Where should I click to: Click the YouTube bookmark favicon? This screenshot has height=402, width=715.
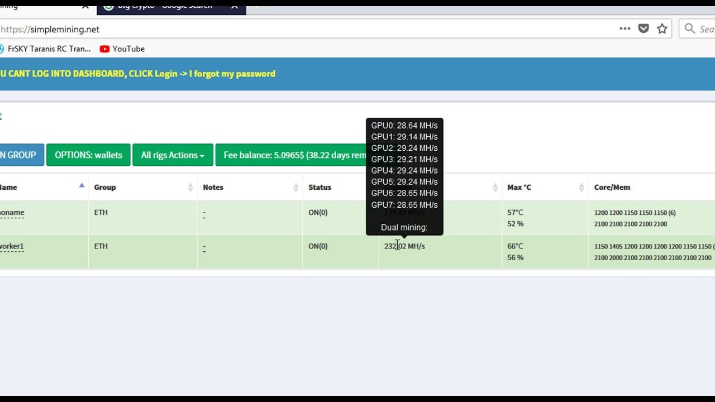(x=104, y=49)
